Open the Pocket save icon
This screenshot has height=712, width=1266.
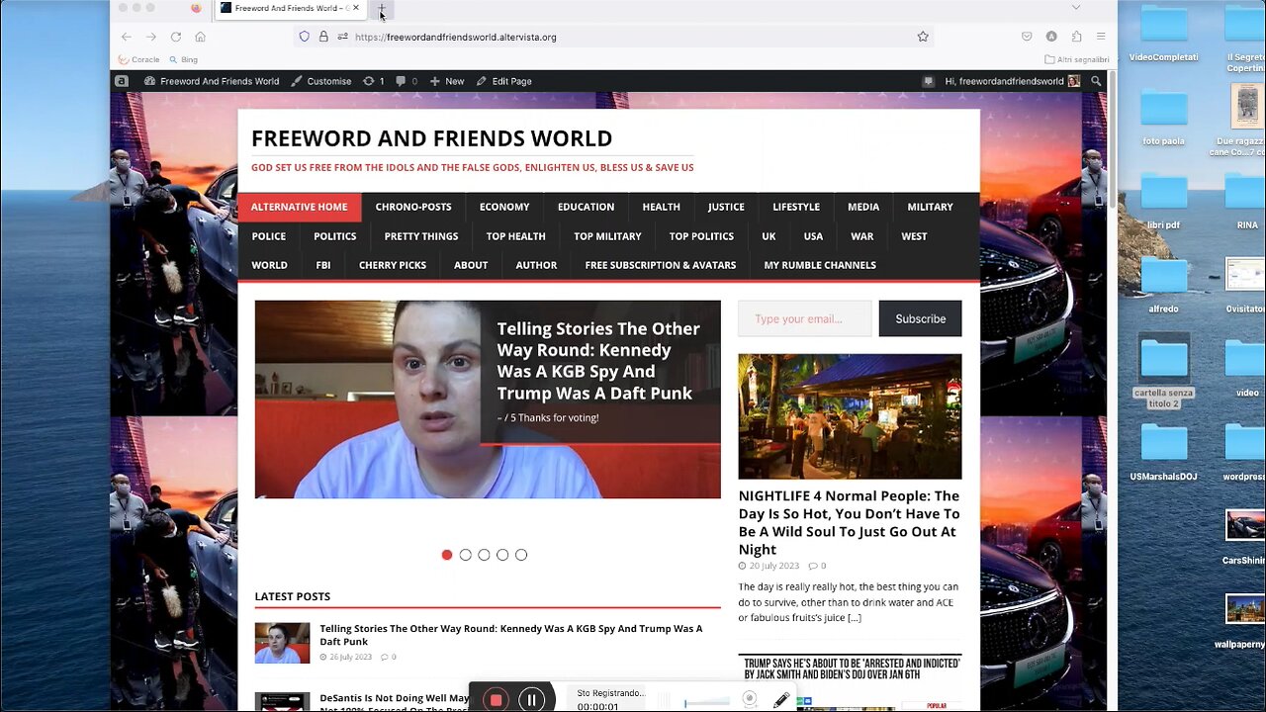tap(1027, 37)
